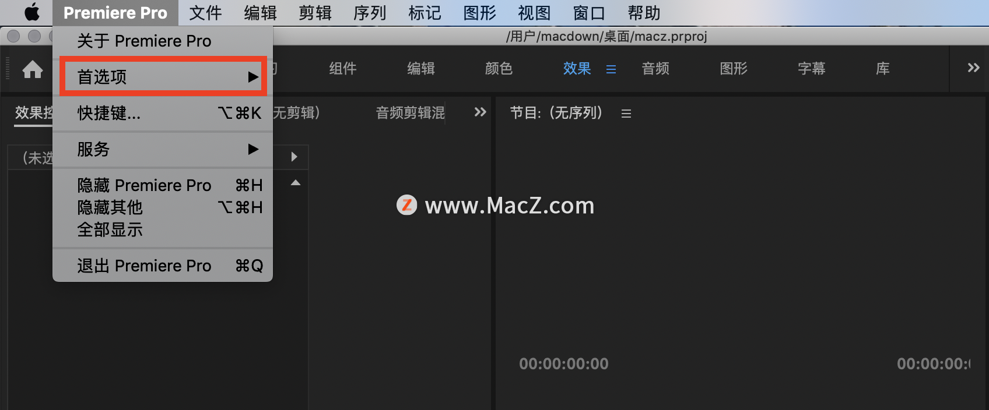The height and width of the screenshot is (410, 989).
Task: Open the 剪辑 menu
Action: 315,13
